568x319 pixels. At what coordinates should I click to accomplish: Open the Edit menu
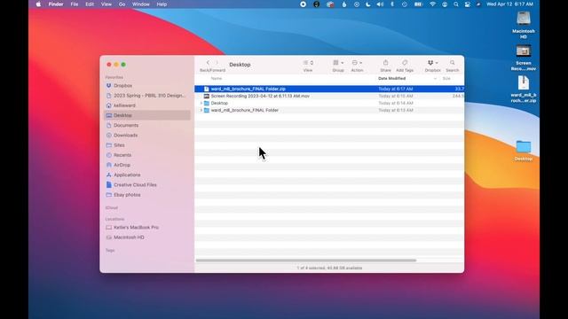click(x=90, y=4)
